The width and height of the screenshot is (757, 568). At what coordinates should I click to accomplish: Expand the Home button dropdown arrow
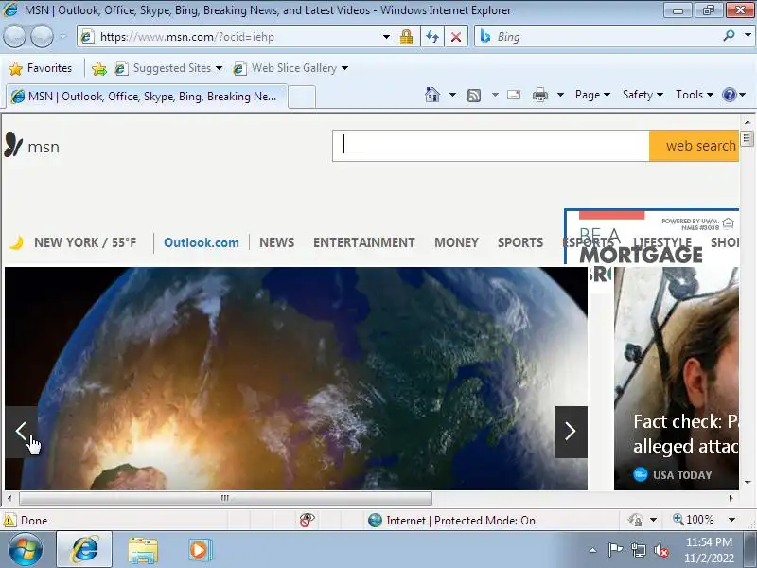click(452, 95)
